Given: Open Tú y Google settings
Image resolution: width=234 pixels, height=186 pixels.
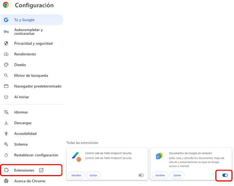Looking at the screenshot, I should pyautogui.click(x=32, y=20).
